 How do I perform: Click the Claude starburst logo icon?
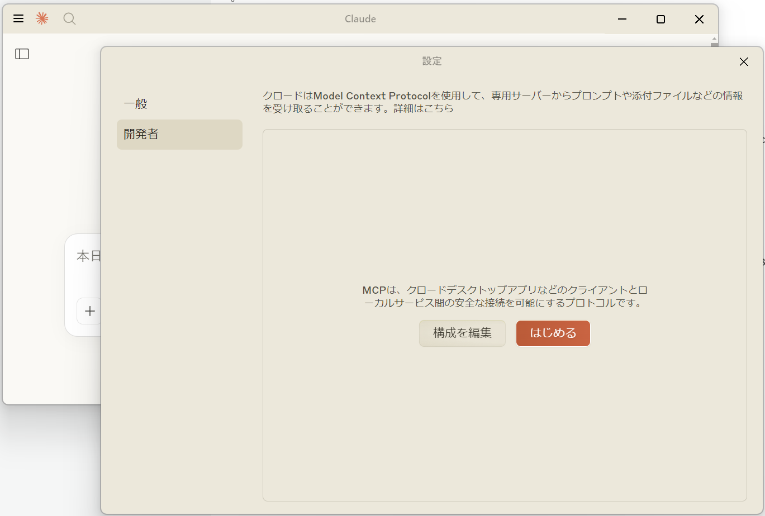coord(42,19)
